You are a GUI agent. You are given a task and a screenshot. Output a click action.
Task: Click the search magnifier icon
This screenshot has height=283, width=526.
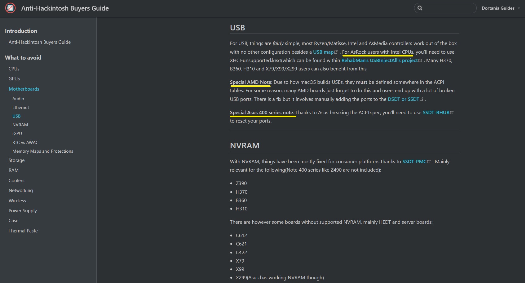click(420, 8)
